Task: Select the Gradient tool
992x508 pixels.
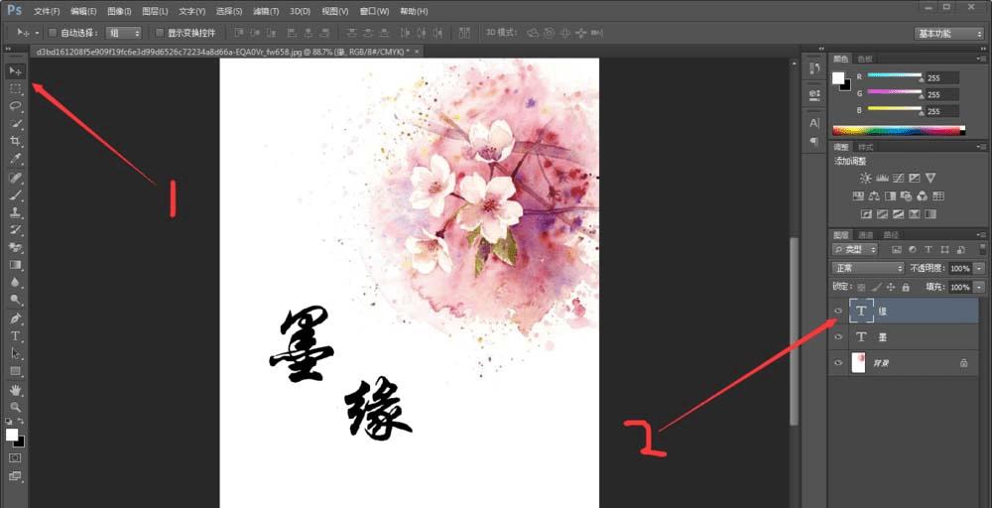Action: 15,265
